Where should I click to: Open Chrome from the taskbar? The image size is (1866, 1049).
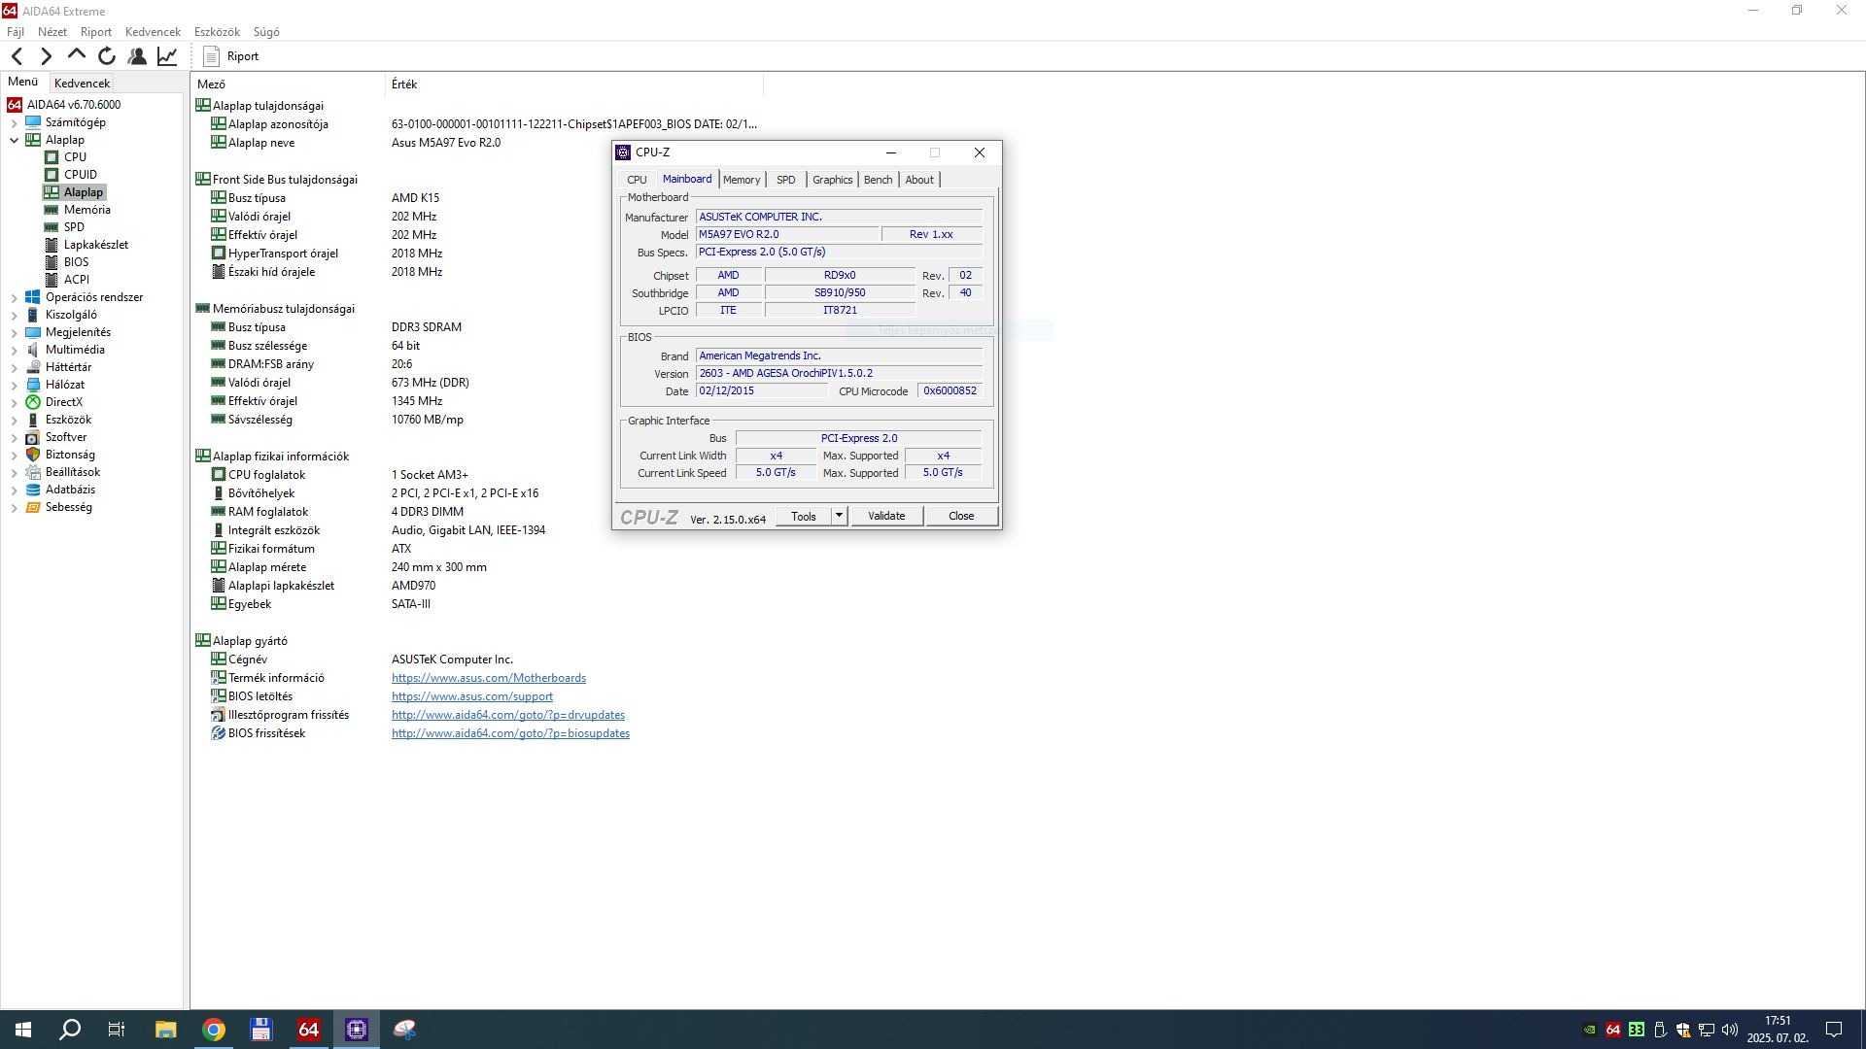(x=214, y=1030)
